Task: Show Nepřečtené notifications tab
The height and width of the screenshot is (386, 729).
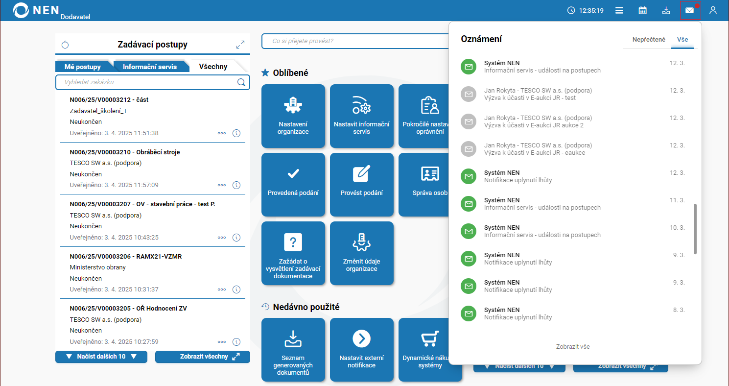Action: 649,40
